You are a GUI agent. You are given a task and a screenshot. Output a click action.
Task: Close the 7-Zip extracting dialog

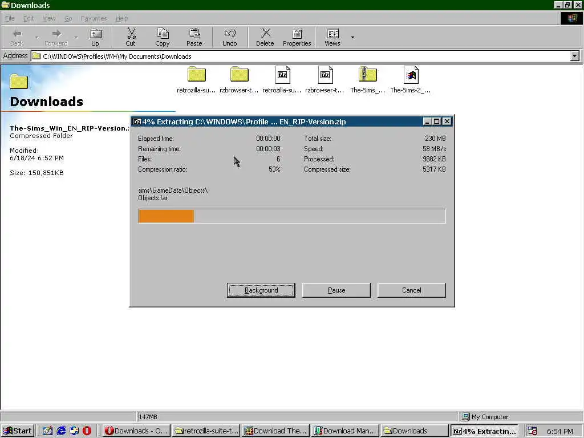[x=447, y=121]
